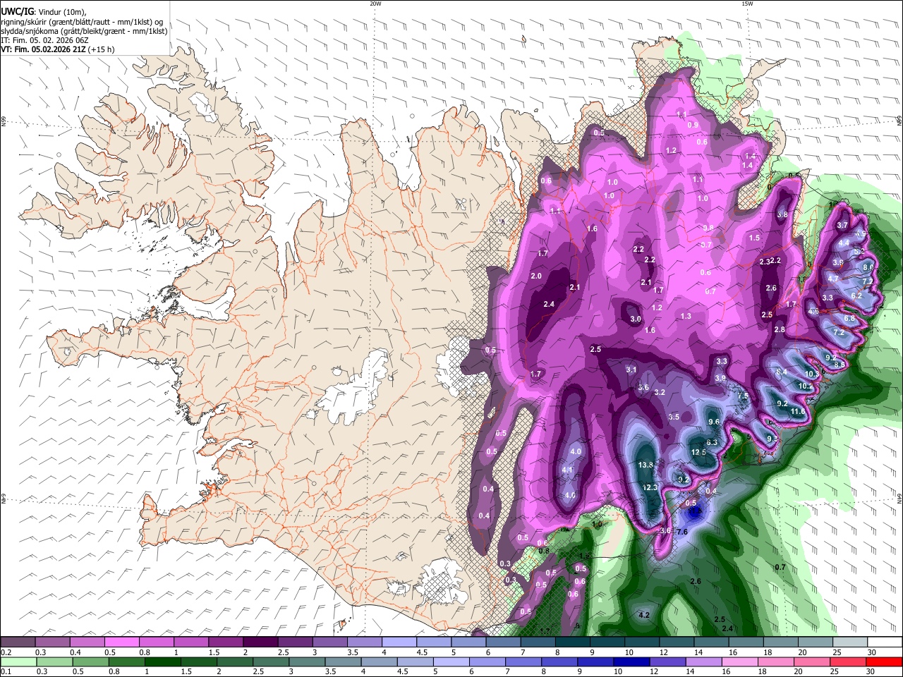Click the 'IT: Fim. 05. 02. 2026 06Z' line
The height and width of the screenshot is (677, 903).
tap(44, 40)
